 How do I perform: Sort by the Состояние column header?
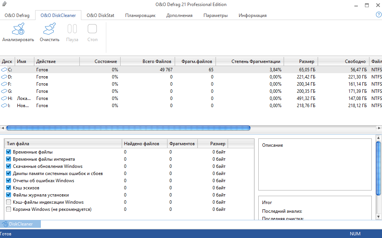click(100, 61)
